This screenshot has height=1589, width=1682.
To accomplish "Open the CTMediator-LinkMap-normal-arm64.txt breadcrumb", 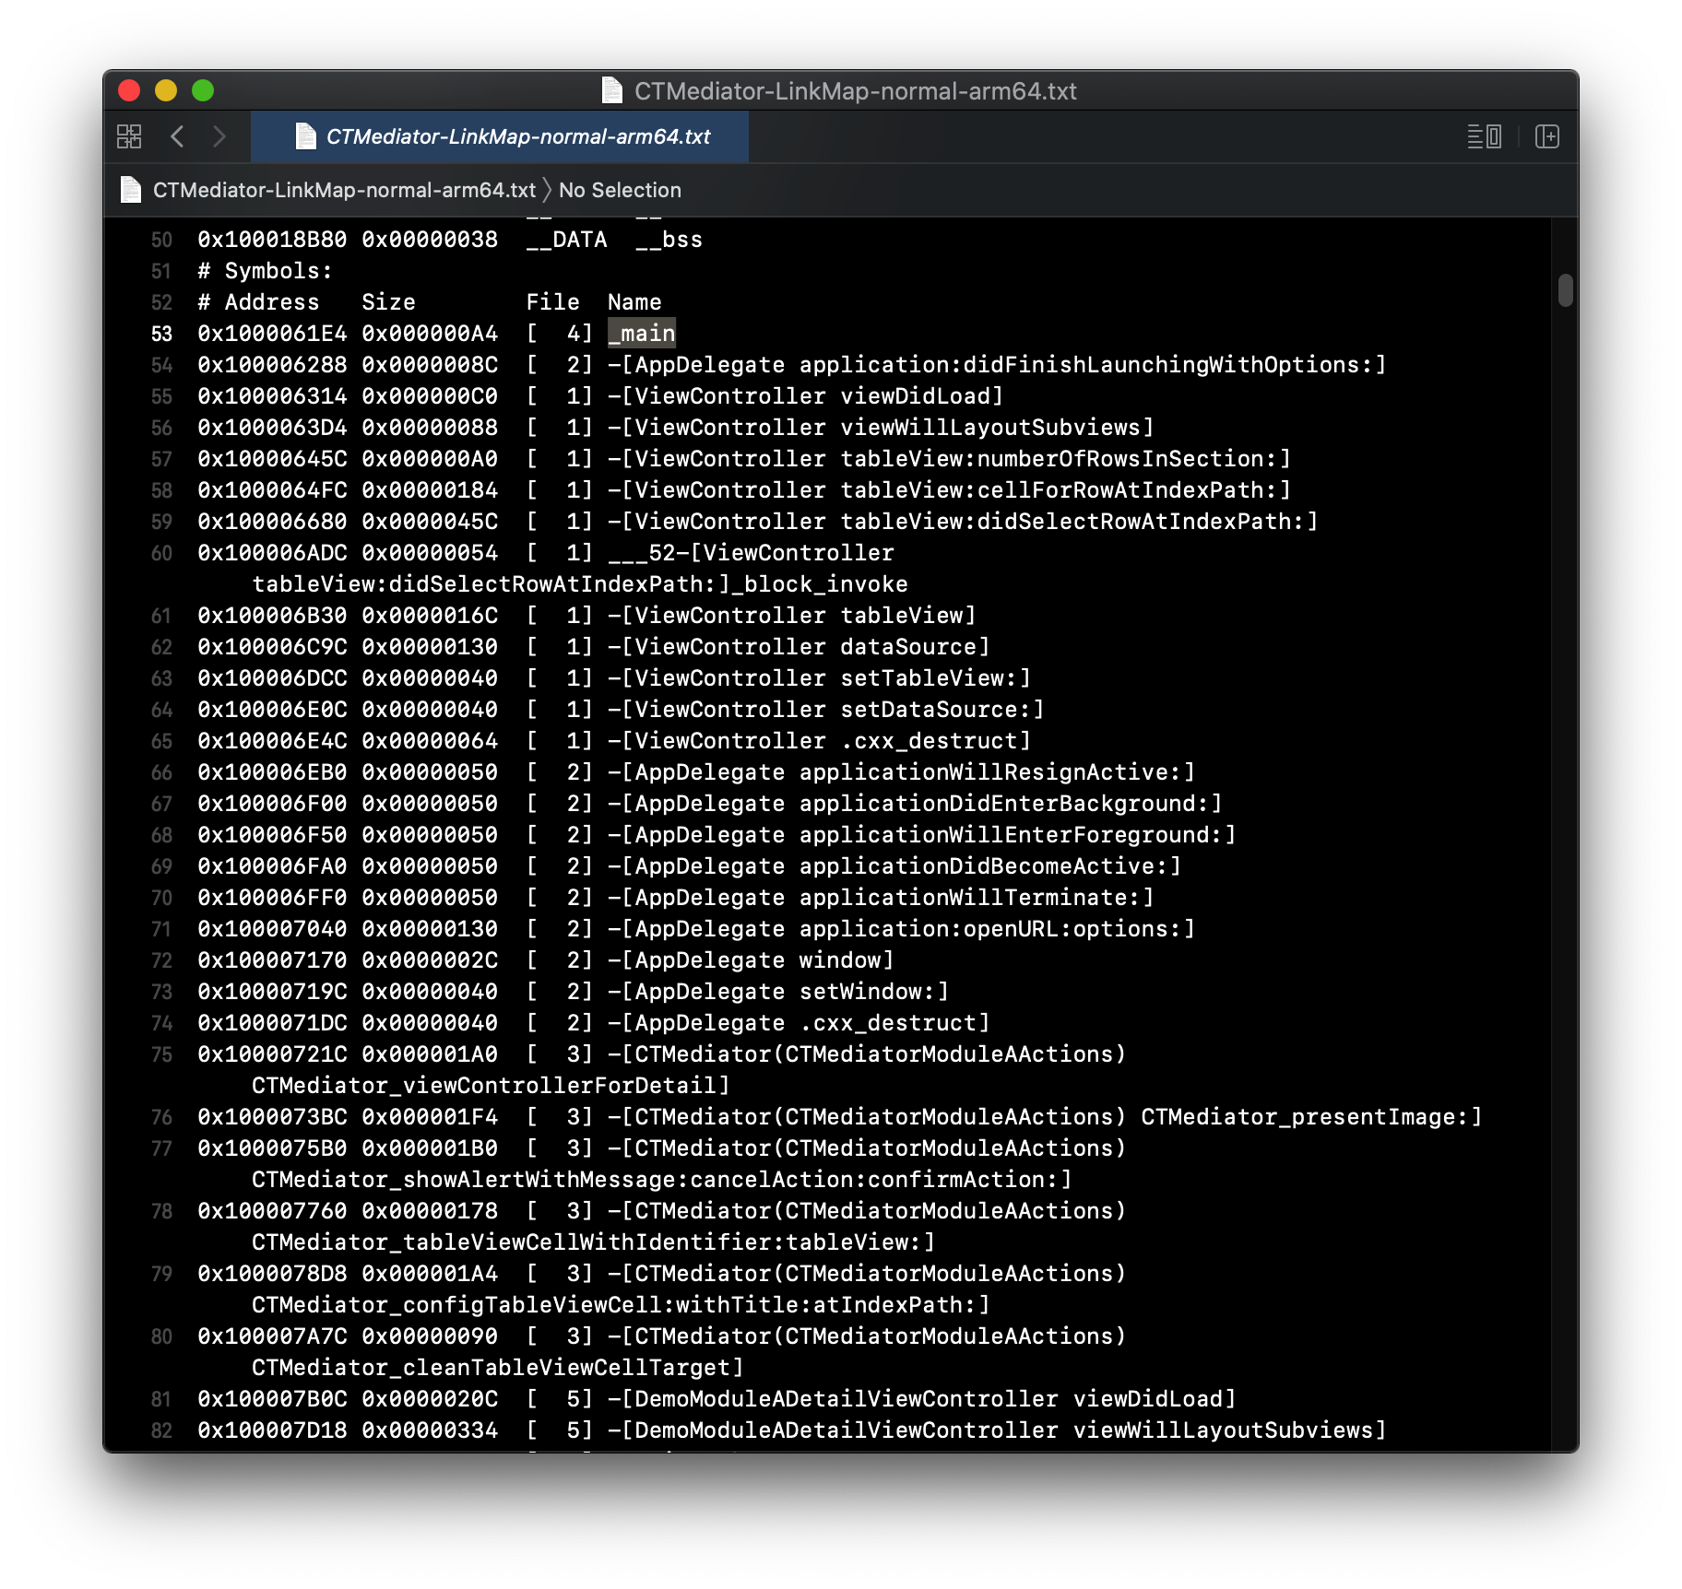I will [x=344, y=190].
